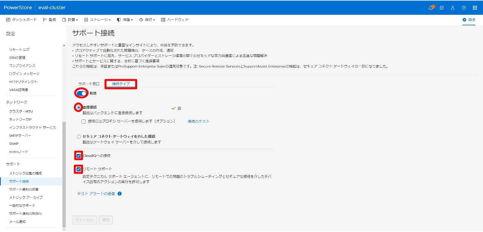
Task: Click the テスト アラートの送信 link
Action: coord(96,193)
